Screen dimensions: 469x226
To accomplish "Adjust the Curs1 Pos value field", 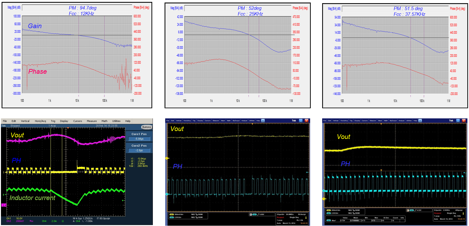I will click(x=140, y=138).
